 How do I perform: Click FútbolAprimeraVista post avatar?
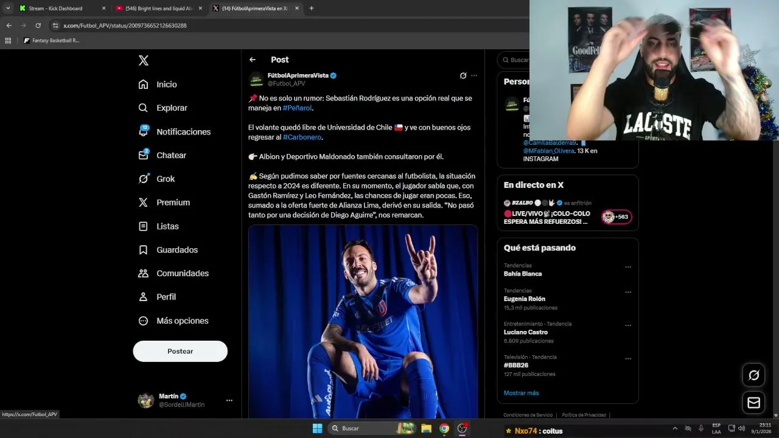coord(256,79)
